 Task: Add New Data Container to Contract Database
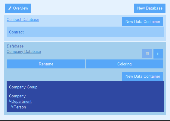click(x=143, y=22)
